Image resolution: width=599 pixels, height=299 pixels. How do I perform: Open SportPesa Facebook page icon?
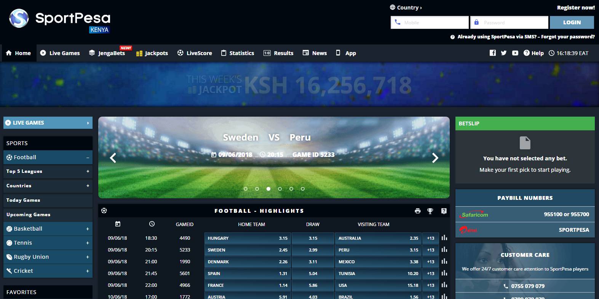(493, 53)
